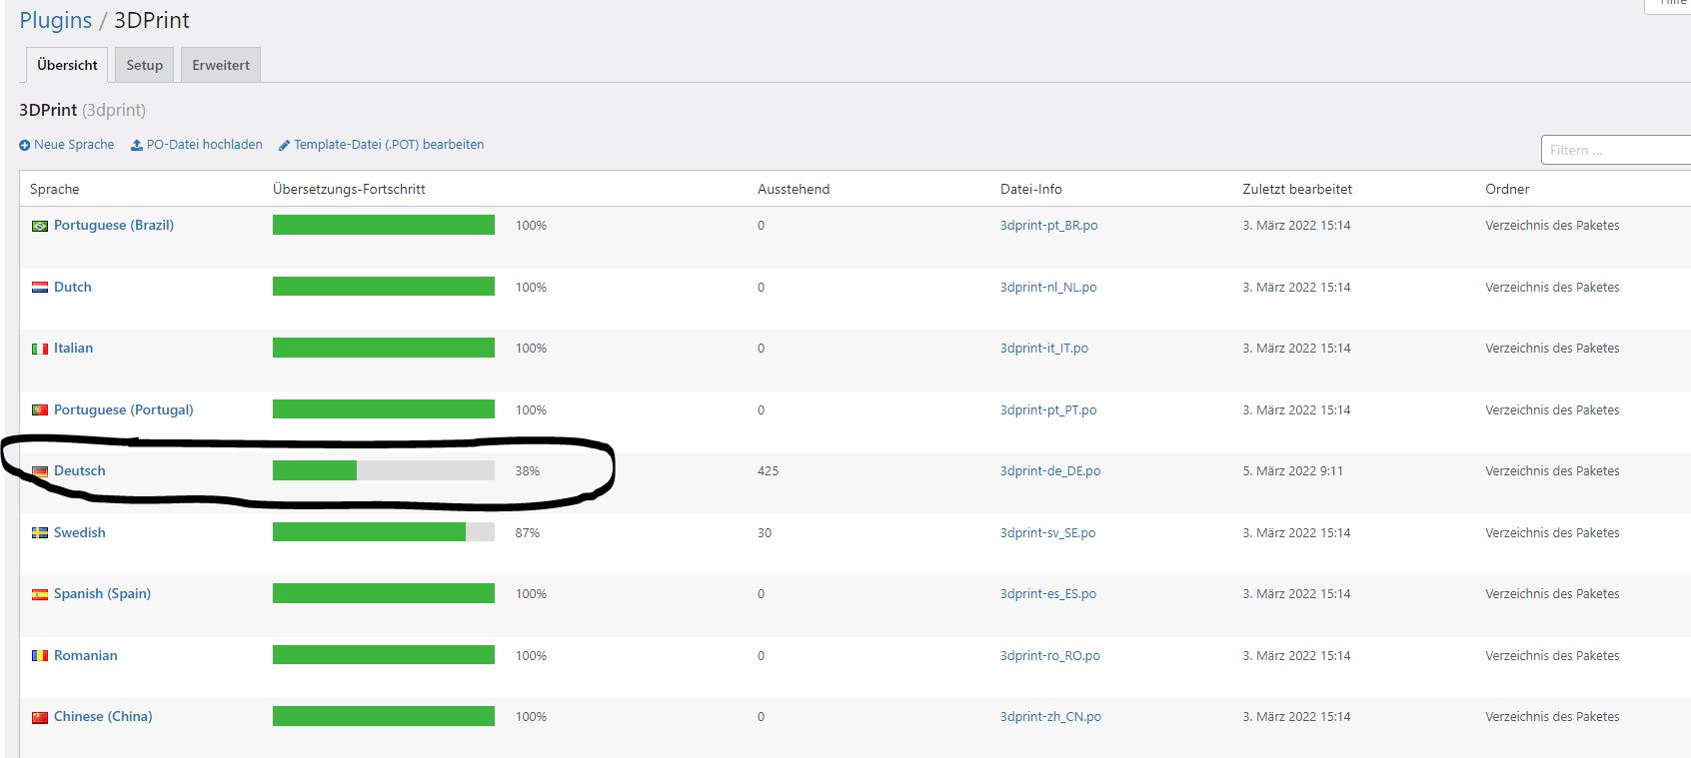Open the Erweitert tab

[x=221, y=65]
